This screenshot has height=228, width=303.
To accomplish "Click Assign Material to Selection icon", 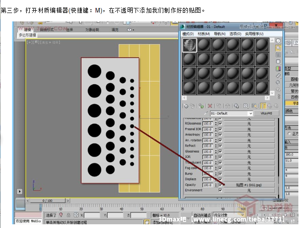I will click(201, 106).
